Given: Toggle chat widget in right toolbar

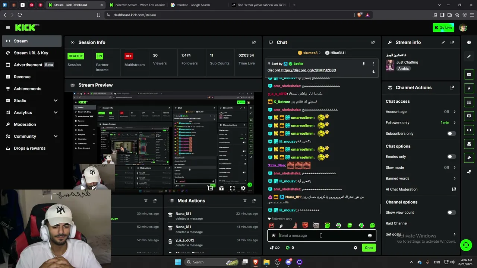Looking at the screenshot, I should tap(469, 116).
